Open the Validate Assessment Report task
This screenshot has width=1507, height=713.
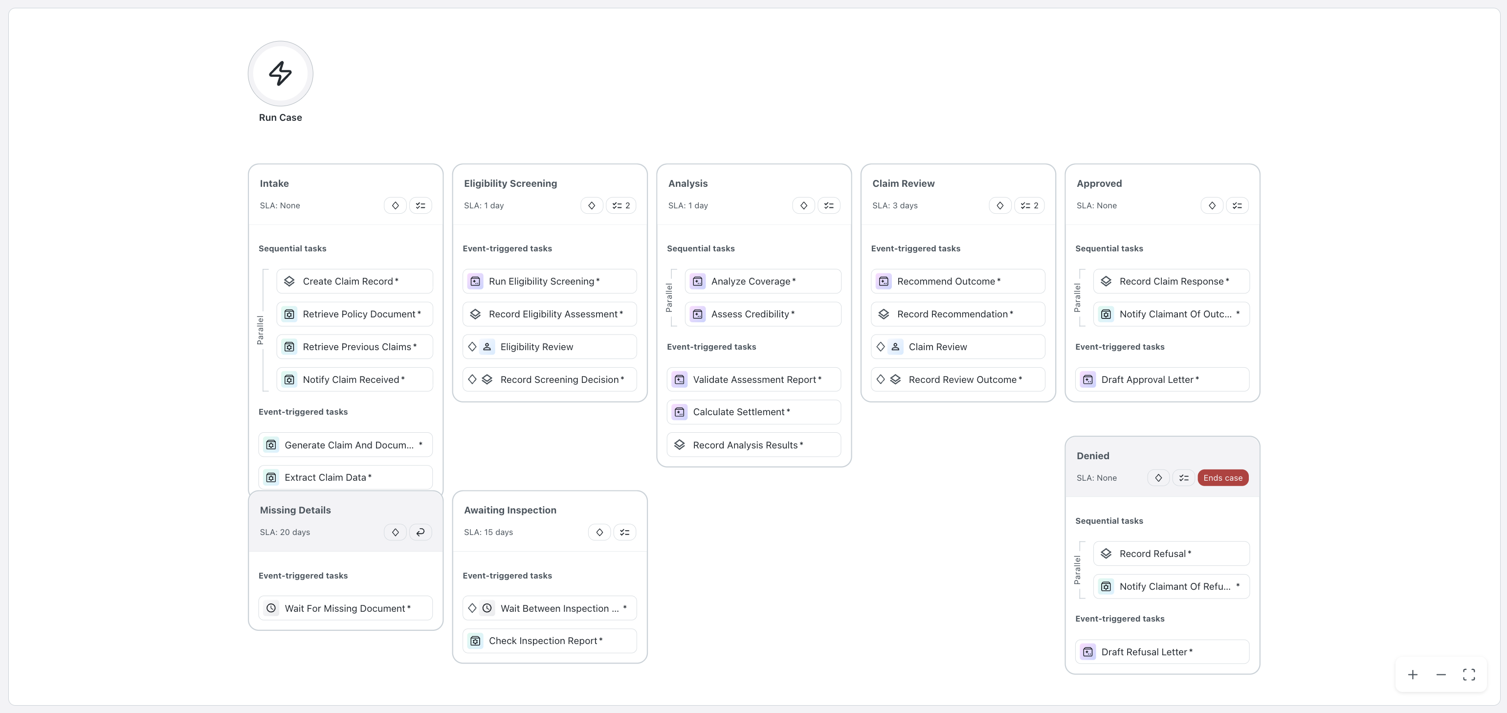pos(753,379)
